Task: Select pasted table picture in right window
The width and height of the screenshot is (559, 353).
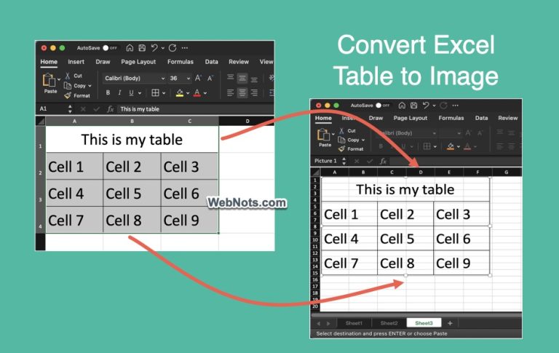Action: 405,226
